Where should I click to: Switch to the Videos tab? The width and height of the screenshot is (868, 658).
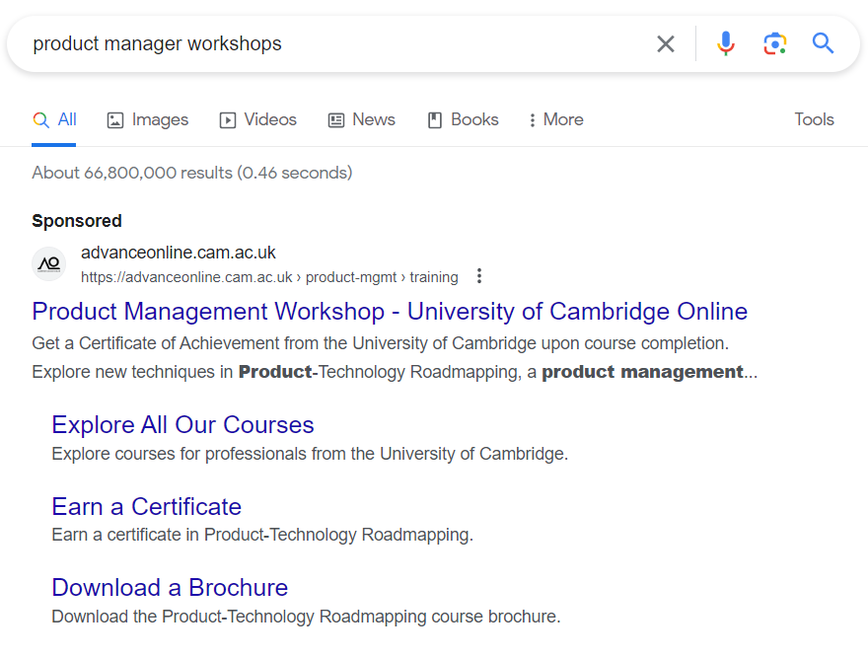click(x=258, y=119)
